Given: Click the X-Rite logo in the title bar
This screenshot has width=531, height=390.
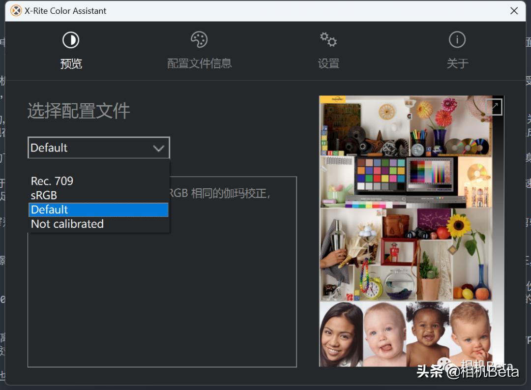Looking at the screenshot, I should coord(15,10).
